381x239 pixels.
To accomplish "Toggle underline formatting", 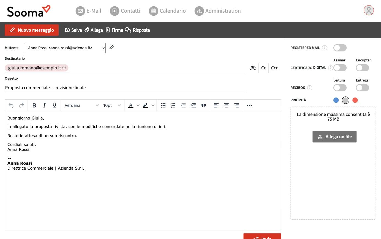I will [x=55, y=105].
